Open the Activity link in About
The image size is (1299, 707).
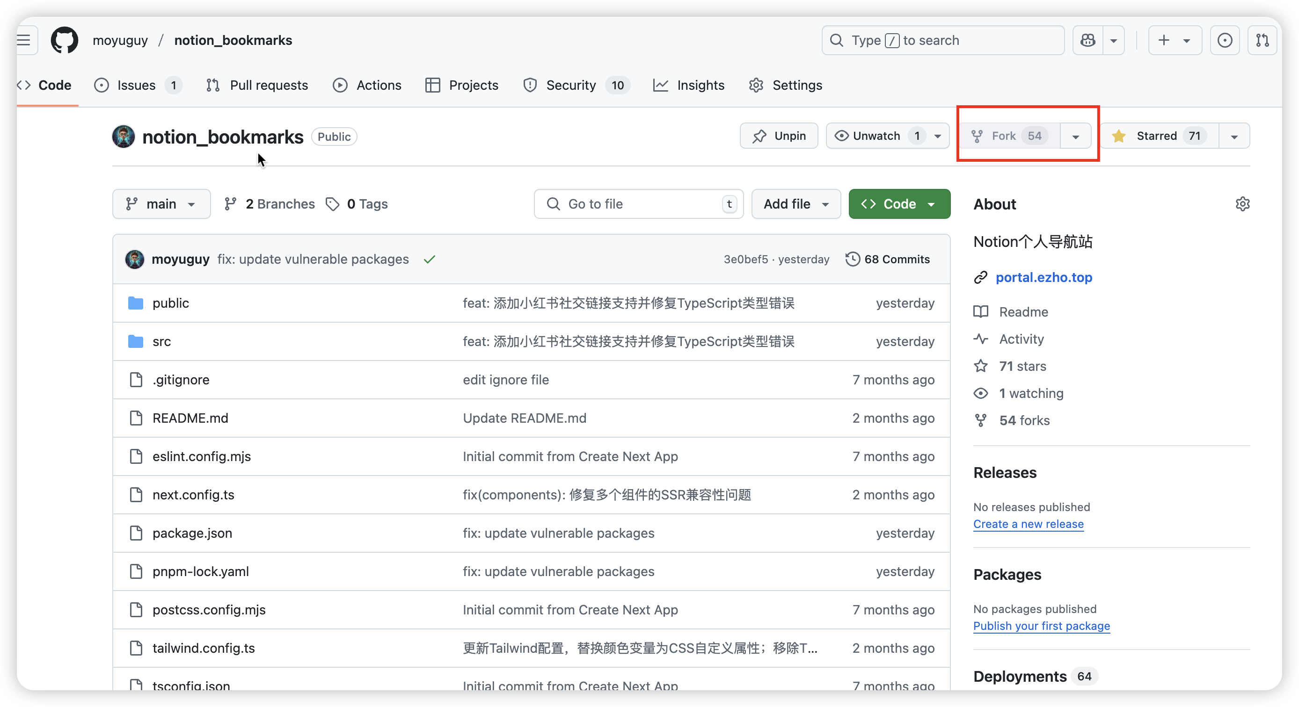(1008, 339)
